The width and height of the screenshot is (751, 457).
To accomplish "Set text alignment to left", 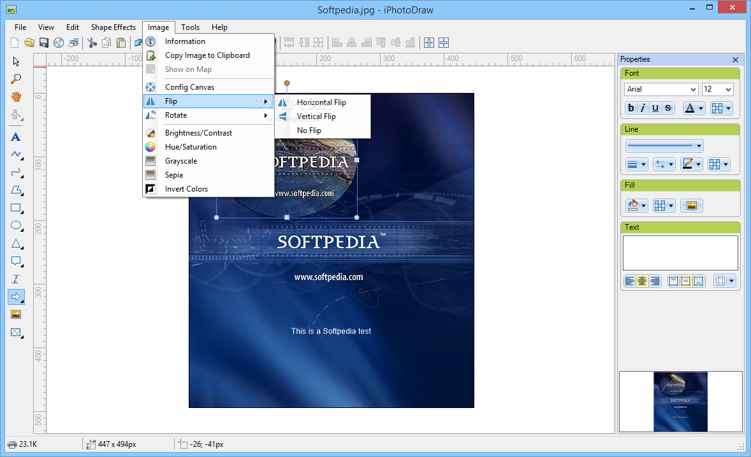I will (629, 281).
